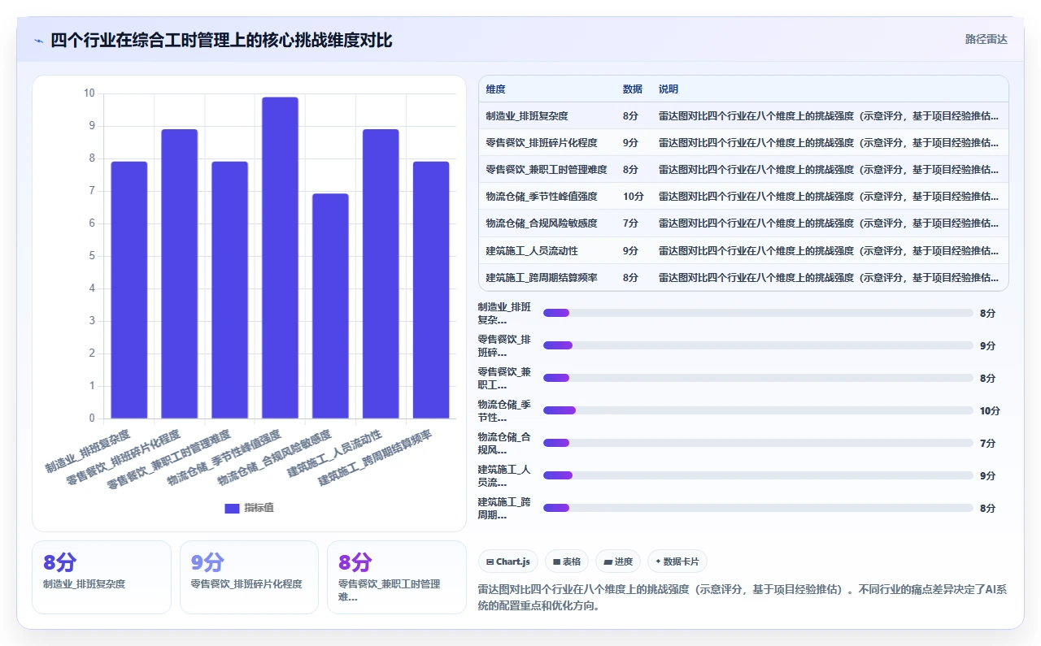Select table cell 建筑施工_跨周期结算频率
The width and height of the screenshot is (1041, 646).
tap(542, 277)
